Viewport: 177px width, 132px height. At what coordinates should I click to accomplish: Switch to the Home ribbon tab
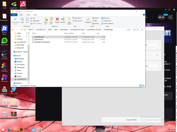click(21, 15)
